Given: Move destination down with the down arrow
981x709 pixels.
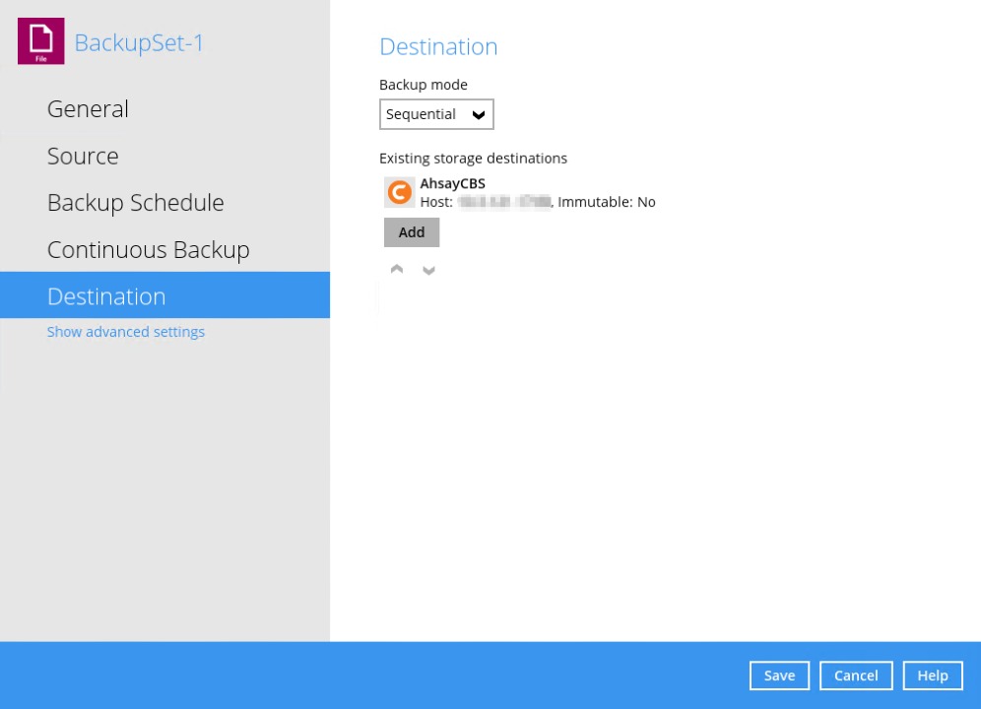Looking at the screenshot, I should [x=428, y=270].
